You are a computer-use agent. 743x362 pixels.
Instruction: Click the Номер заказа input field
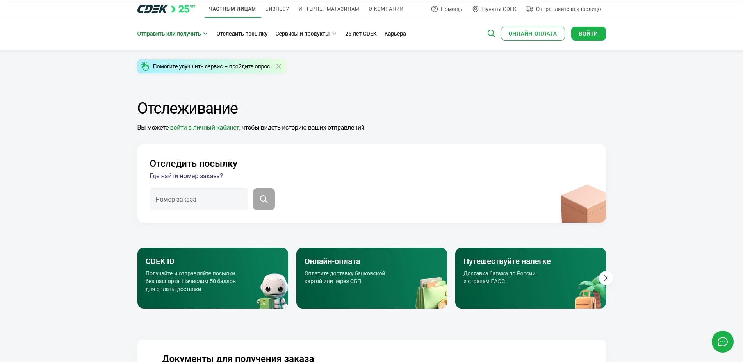[198, 199]
